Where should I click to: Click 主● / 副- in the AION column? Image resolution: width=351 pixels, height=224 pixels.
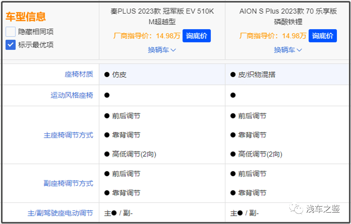(x=244, y=213)
